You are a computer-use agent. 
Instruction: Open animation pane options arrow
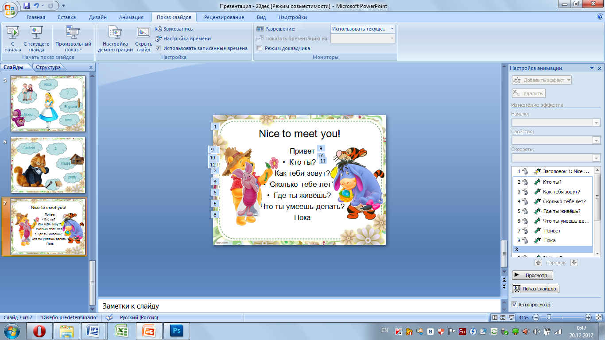[x=592, y=68]
